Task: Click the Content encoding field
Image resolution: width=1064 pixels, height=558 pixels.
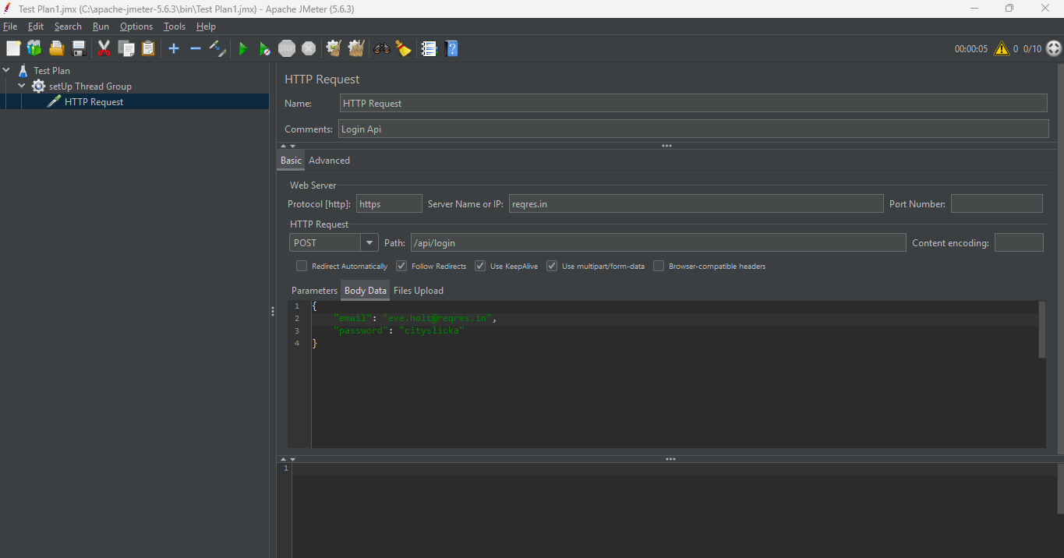Action: tap(1019, 242)
